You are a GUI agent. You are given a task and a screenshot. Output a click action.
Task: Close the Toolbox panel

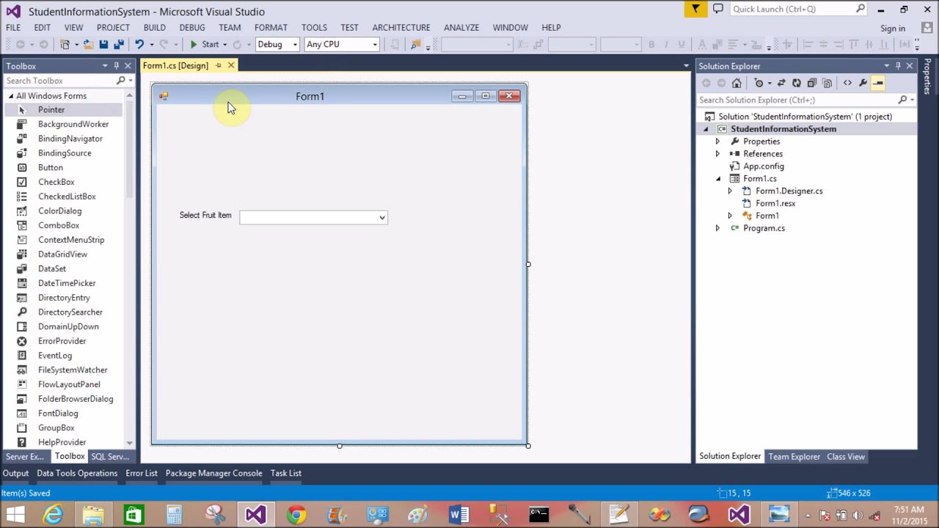pyautogui.click(x=128, y=66)
